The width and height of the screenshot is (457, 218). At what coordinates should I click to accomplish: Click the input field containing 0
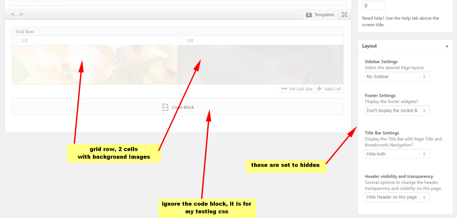tap(374, 5)
